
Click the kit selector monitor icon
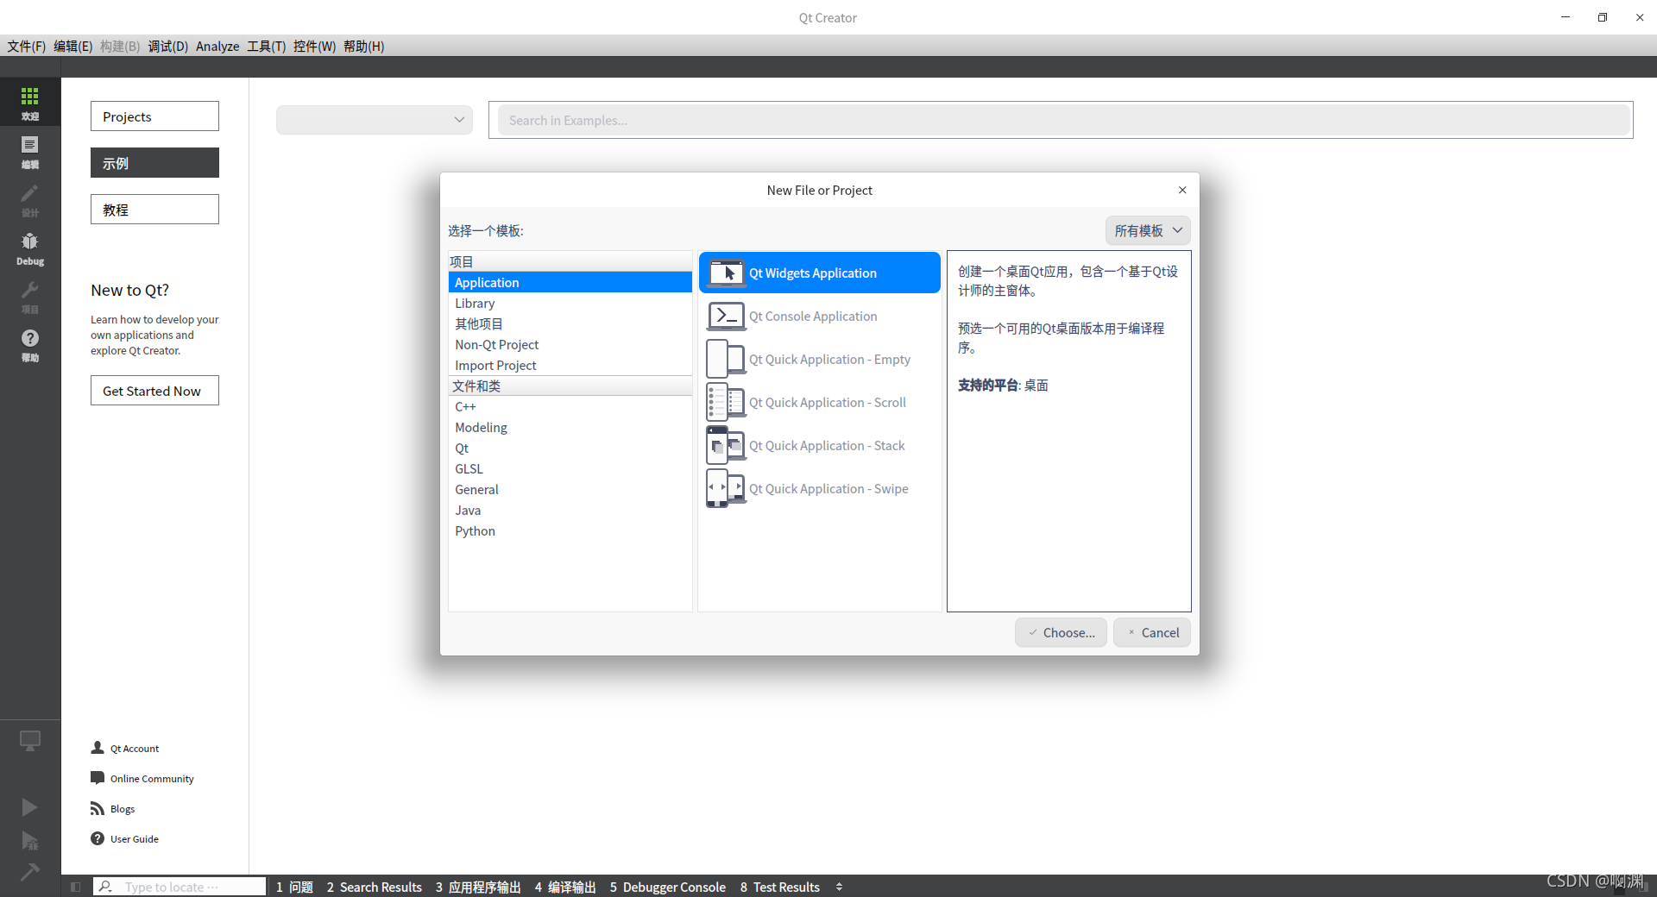(x=30, y=741)
